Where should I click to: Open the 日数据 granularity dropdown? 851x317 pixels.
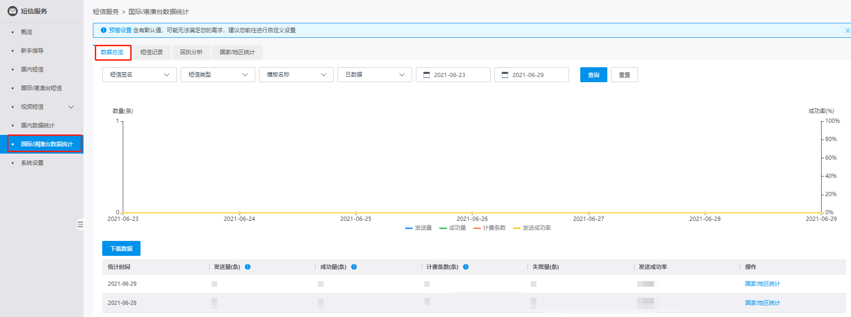coord(375,75)
